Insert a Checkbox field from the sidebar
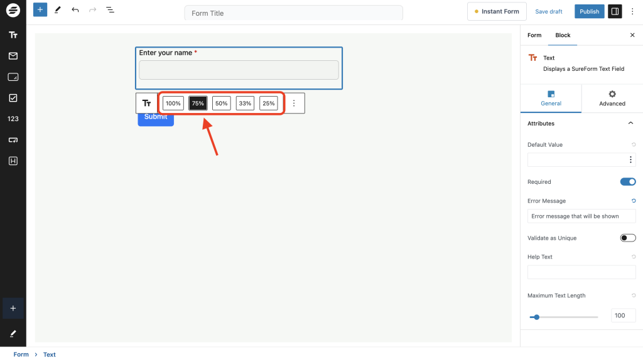 pos(13,97)
